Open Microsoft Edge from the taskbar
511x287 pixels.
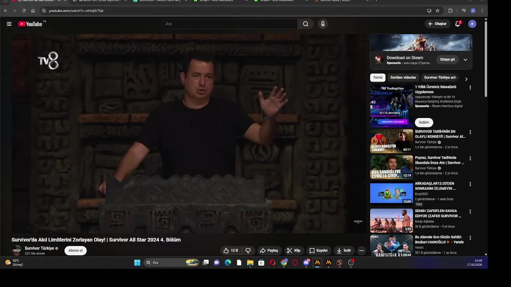point(228,263)
